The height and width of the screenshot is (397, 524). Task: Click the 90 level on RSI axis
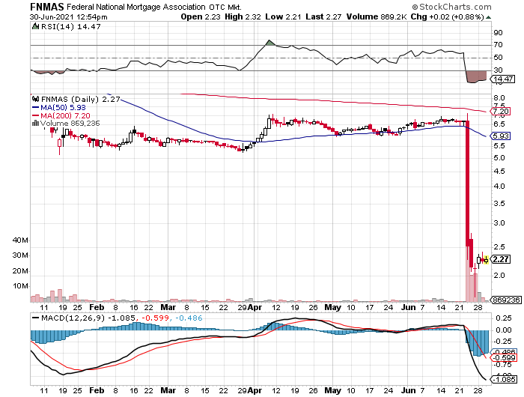tap(498, 33)
